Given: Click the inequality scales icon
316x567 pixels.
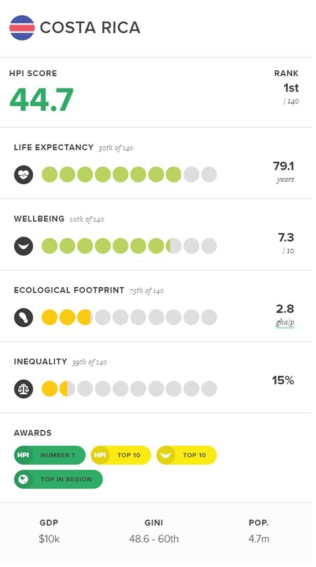Looking at the screenshot, I should (x=23, y=389).
